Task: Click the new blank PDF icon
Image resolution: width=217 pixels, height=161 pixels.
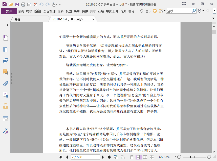Action: [x=35, y=5]
